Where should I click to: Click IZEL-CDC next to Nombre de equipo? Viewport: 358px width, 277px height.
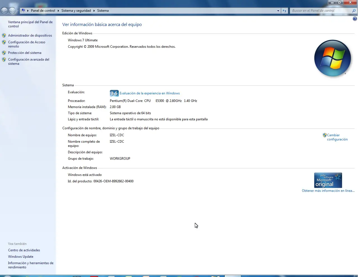[117, 135]
